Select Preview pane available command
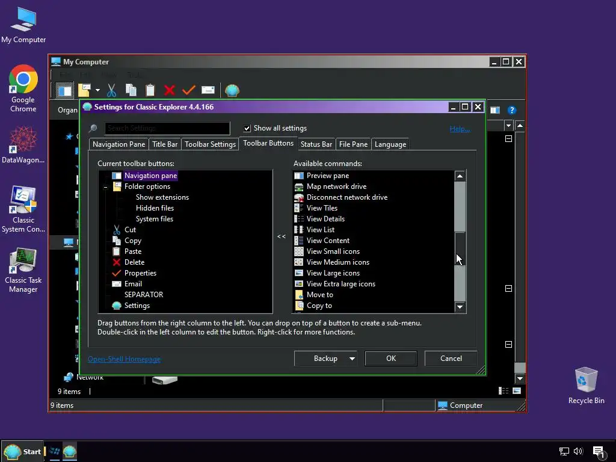616x462 pixels. (x=328, y=176)
